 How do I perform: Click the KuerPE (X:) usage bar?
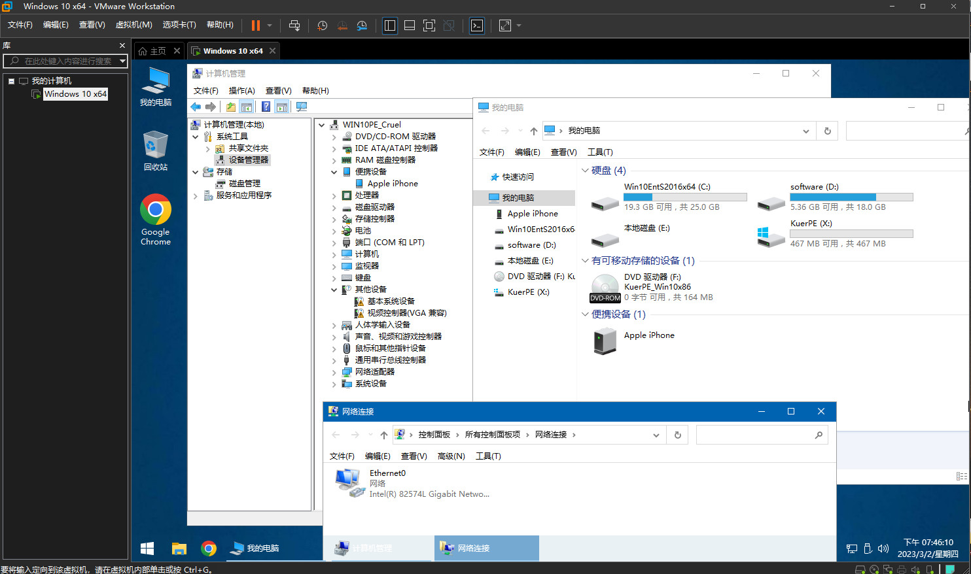851,233
